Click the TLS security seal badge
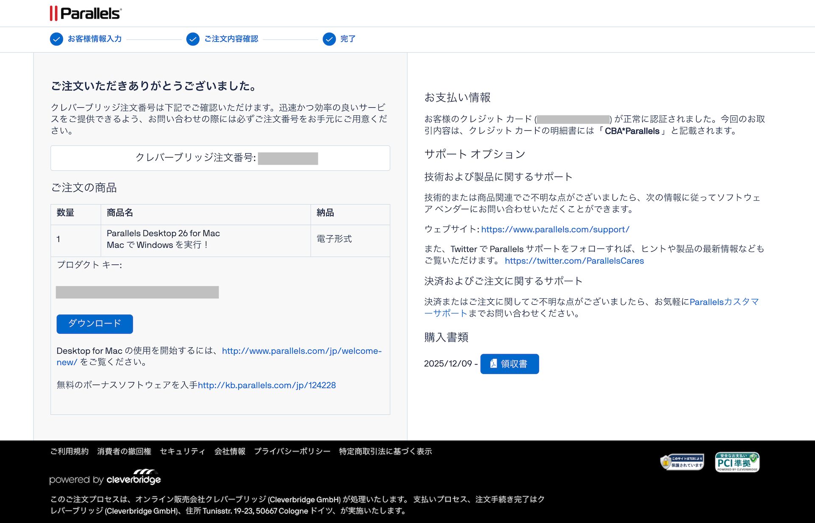Viewport: 815px width, 523px height. click(x=682, y=462)
